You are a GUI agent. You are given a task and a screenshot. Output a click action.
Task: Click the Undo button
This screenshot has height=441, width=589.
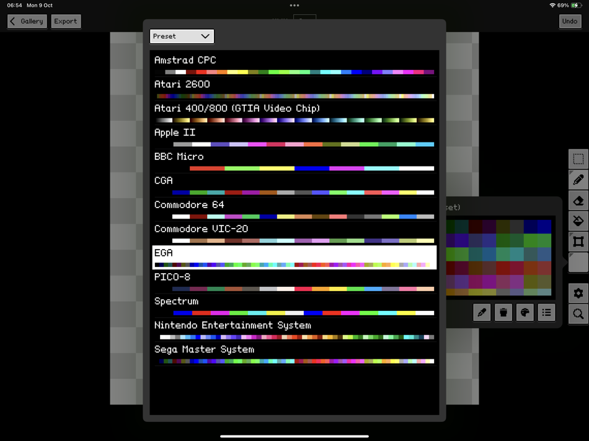(x=569, y=22)
